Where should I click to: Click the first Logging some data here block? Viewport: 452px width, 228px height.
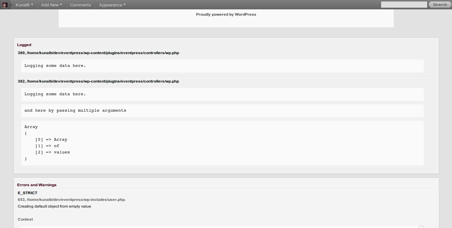[x=222, y=66]
